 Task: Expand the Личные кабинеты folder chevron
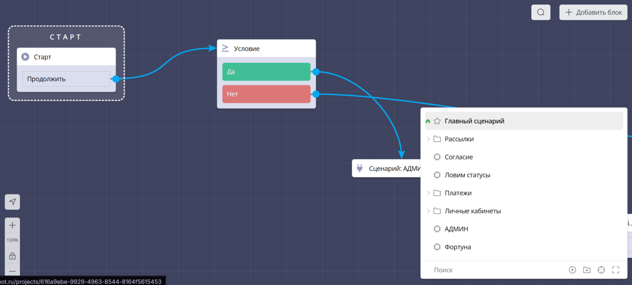click(x=428, y=211)
